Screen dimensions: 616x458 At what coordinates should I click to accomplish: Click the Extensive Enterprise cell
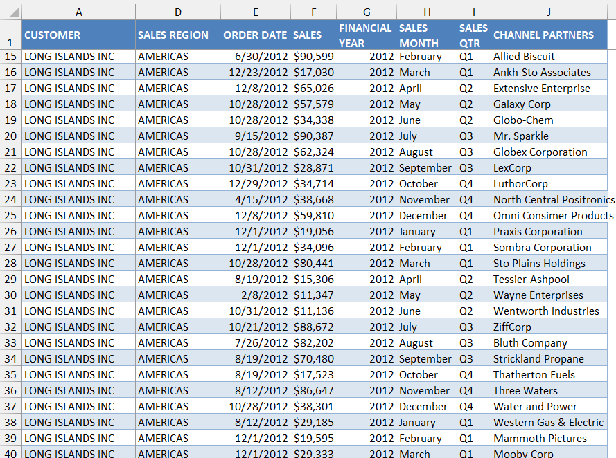click(549, 89)
